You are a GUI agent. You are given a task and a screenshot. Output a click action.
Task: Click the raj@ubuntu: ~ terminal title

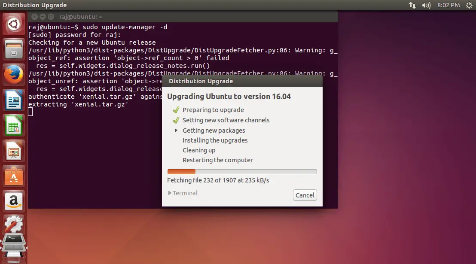click(81, 17)
